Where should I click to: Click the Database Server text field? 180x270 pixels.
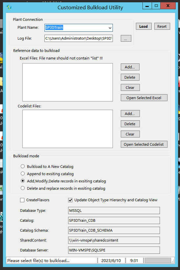(x=114, y=250)
